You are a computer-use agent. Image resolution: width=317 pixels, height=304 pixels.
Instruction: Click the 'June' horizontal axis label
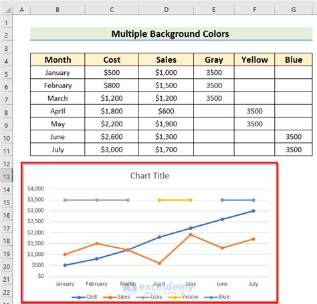click(x=222, y=284)
